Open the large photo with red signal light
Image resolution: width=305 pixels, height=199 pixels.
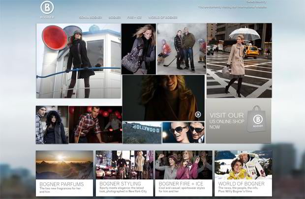pos(78,60)
